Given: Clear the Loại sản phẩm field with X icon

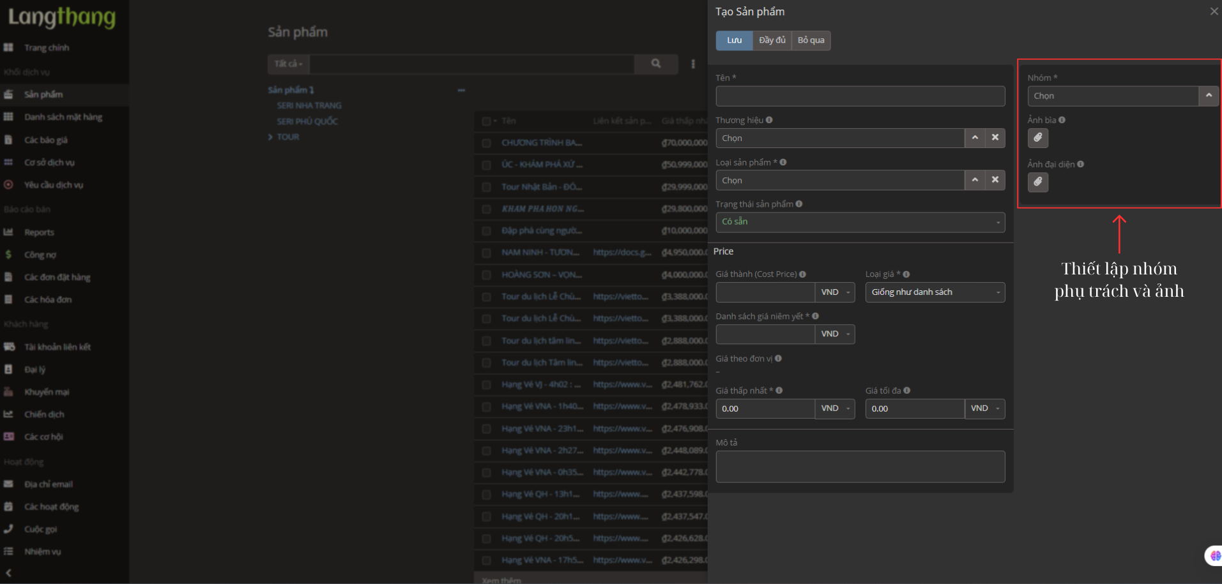Looking at the screenshot, I should (x=995, y=181).
